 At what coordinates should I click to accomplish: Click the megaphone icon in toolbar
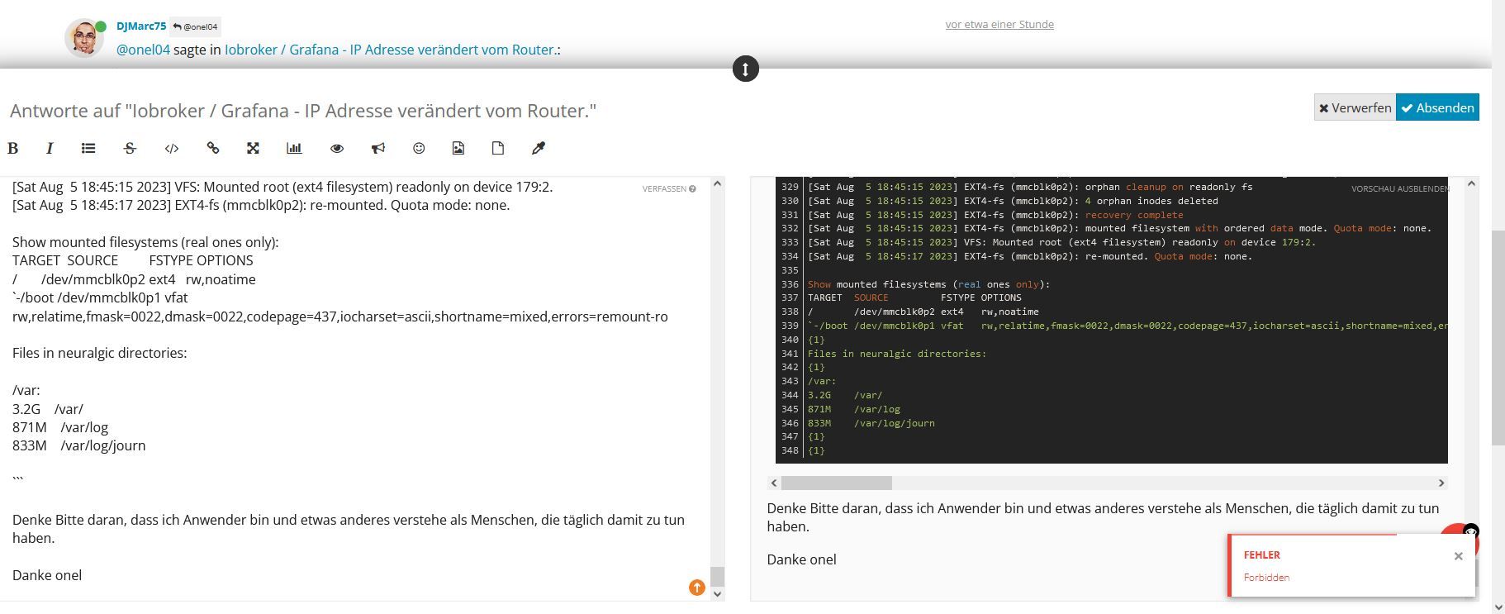pyautogui.click(x=378, y=149)
